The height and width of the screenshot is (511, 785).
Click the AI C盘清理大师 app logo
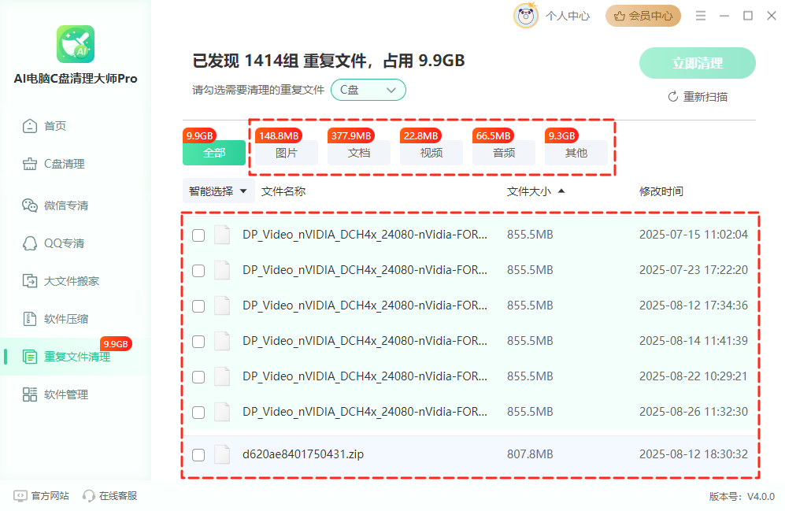coord(76,44)
